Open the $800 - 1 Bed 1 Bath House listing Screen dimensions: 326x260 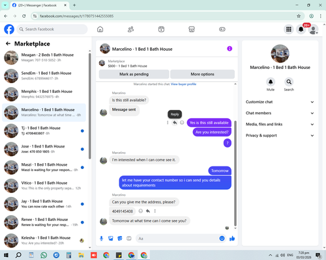click(128, 66)
